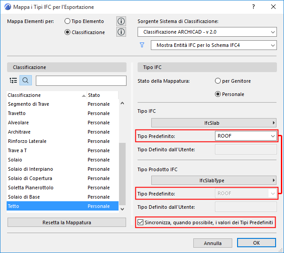Image resolution: width=284 pixels, height=253 pixels.
Task: Click the blue filter funnel icon
Action: (x=142, y=45)
